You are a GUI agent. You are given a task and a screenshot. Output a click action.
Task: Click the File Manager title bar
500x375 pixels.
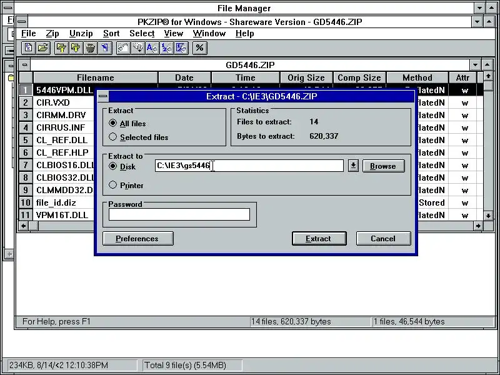pos(244,8)
